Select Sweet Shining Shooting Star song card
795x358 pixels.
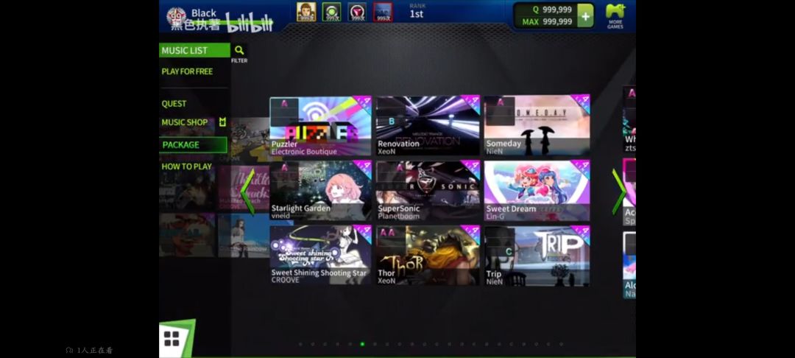point(320,255)
